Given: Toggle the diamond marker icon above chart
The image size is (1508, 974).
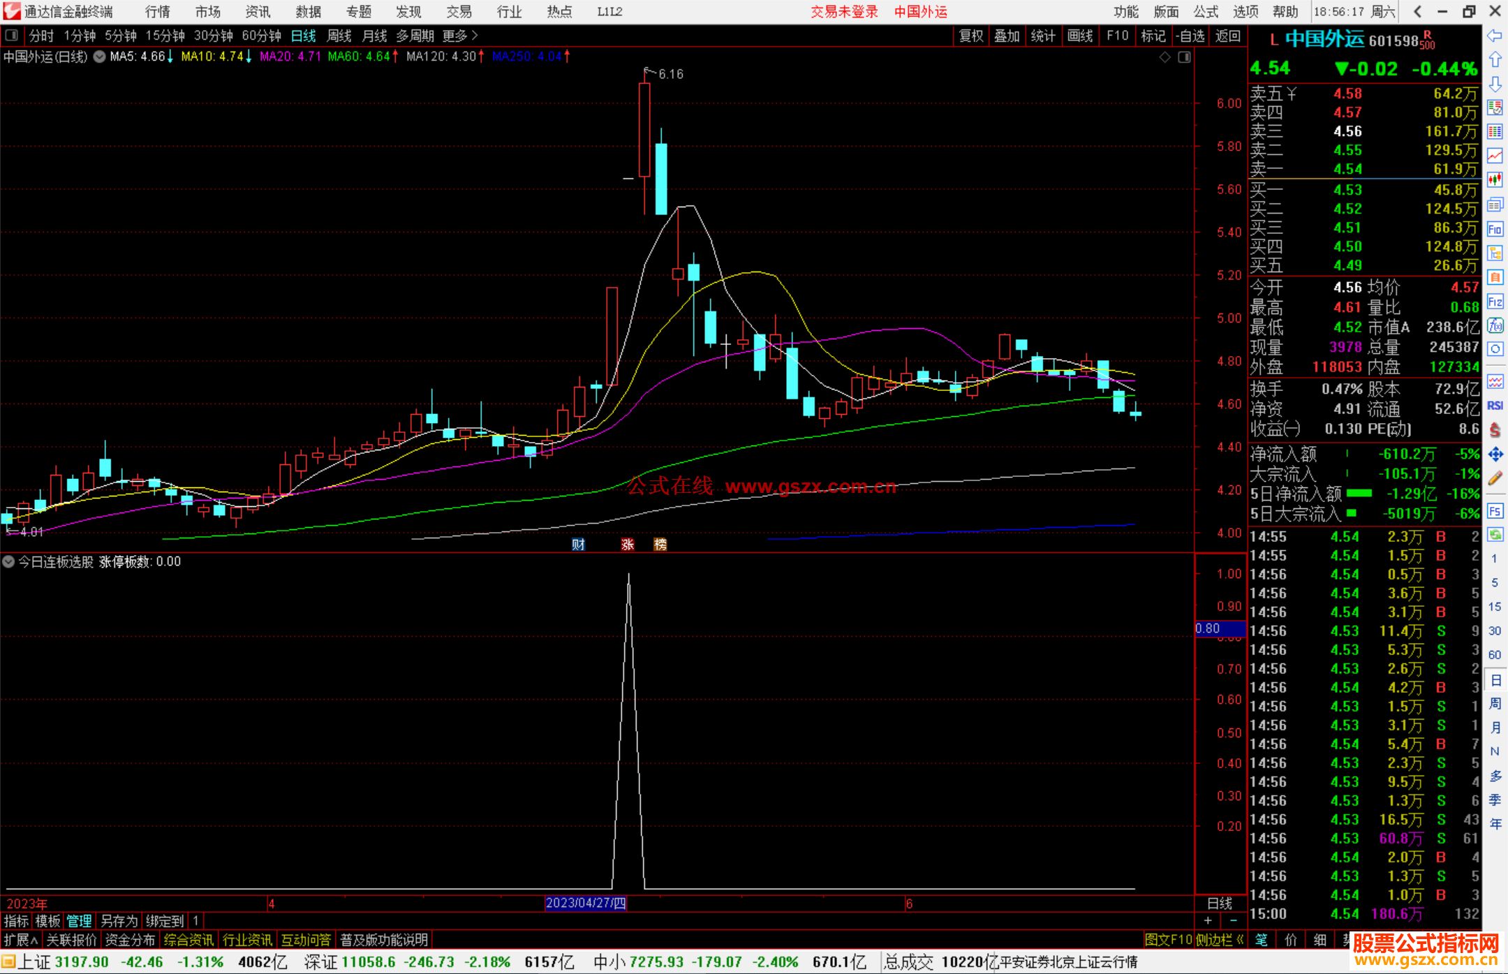Looking at the screenshot, I should (x=1165, y=57).
